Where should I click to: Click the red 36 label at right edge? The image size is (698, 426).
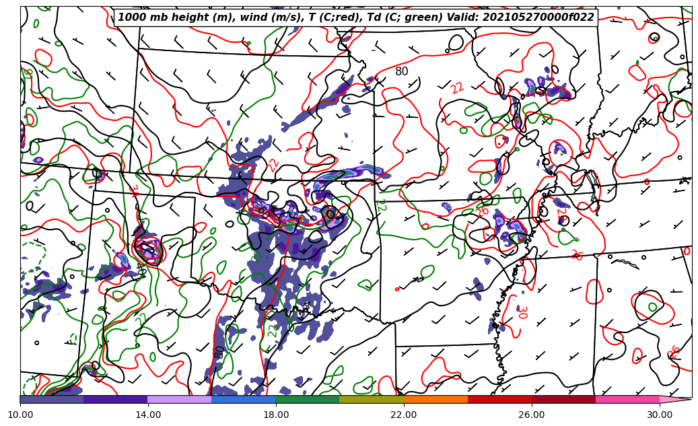[x=675, y=352]
